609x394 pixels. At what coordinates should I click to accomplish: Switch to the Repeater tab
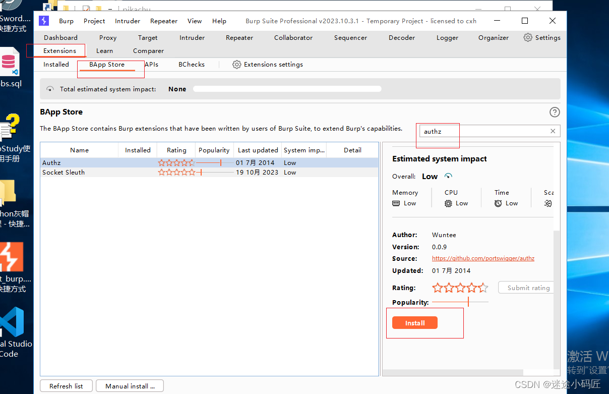[239, 37]
